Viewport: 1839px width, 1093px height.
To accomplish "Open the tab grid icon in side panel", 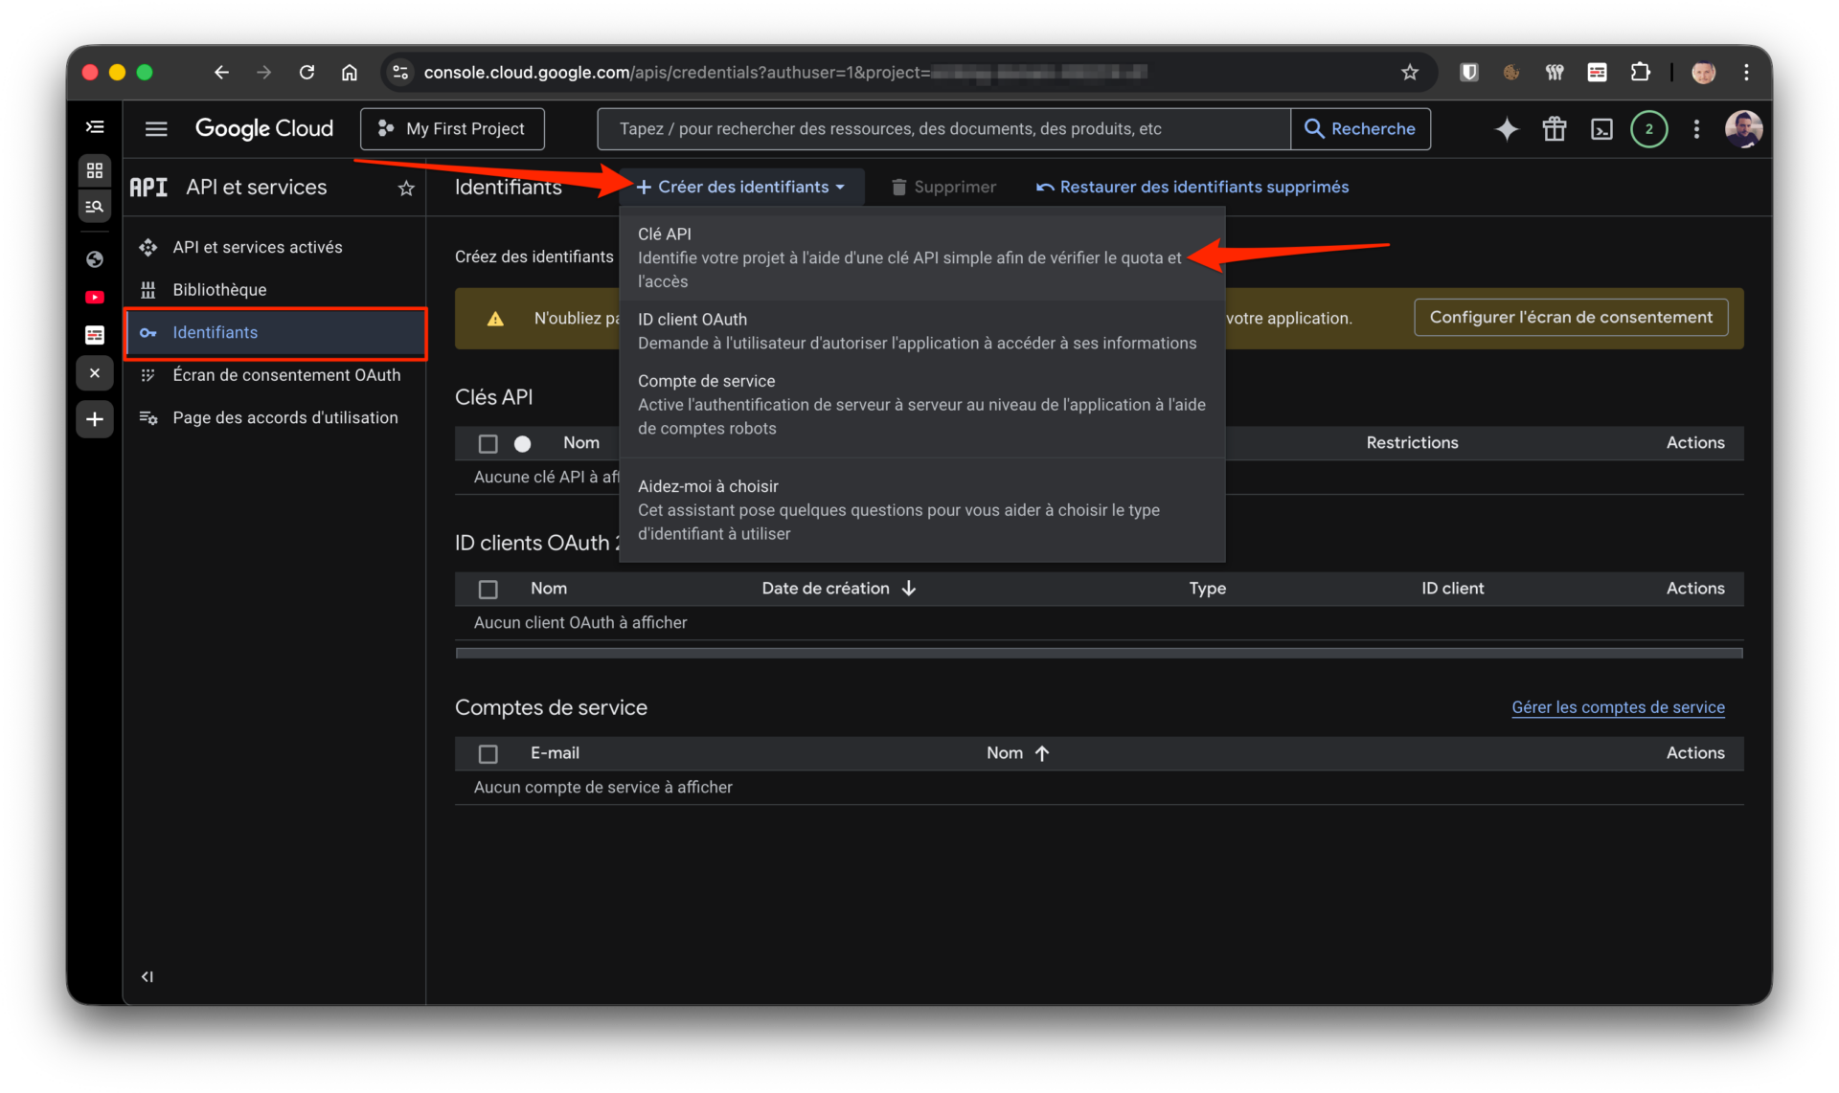I will click(x=95, y=170).
